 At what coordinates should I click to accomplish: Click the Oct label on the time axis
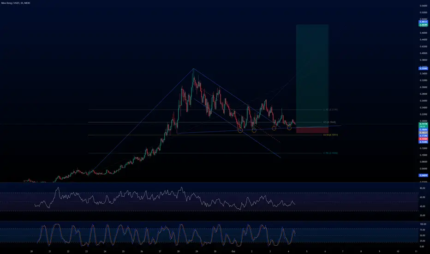(x=233, y=251)
